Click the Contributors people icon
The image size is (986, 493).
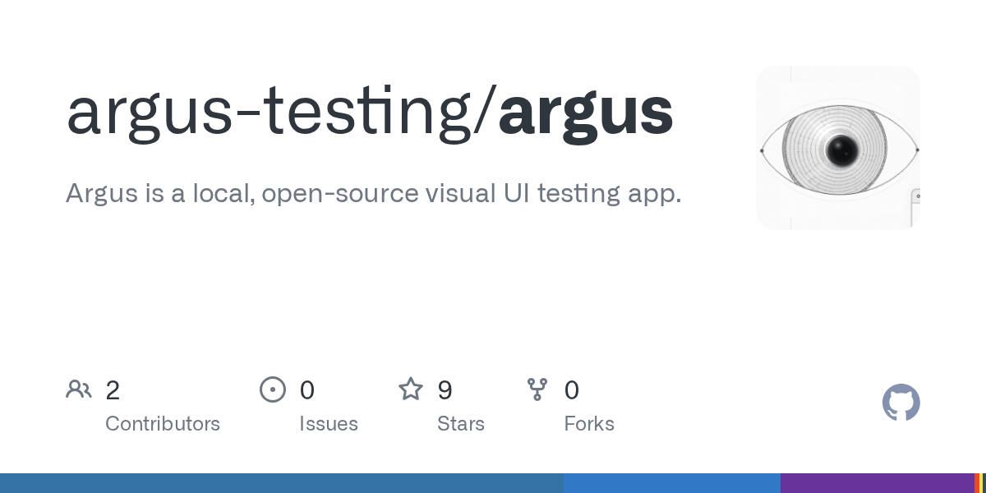79,389
